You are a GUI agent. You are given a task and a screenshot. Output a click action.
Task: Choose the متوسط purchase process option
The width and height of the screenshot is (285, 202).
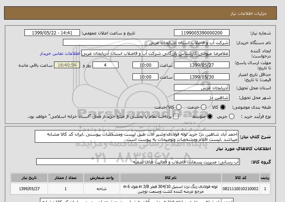coord(210,116)
